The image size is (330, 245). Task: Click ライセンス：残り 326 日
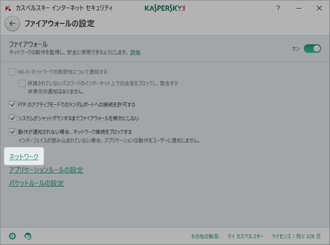click(x=296, y=236)
